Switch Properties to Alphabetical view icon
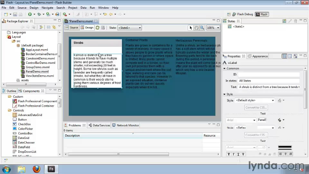 pos(295,56)
